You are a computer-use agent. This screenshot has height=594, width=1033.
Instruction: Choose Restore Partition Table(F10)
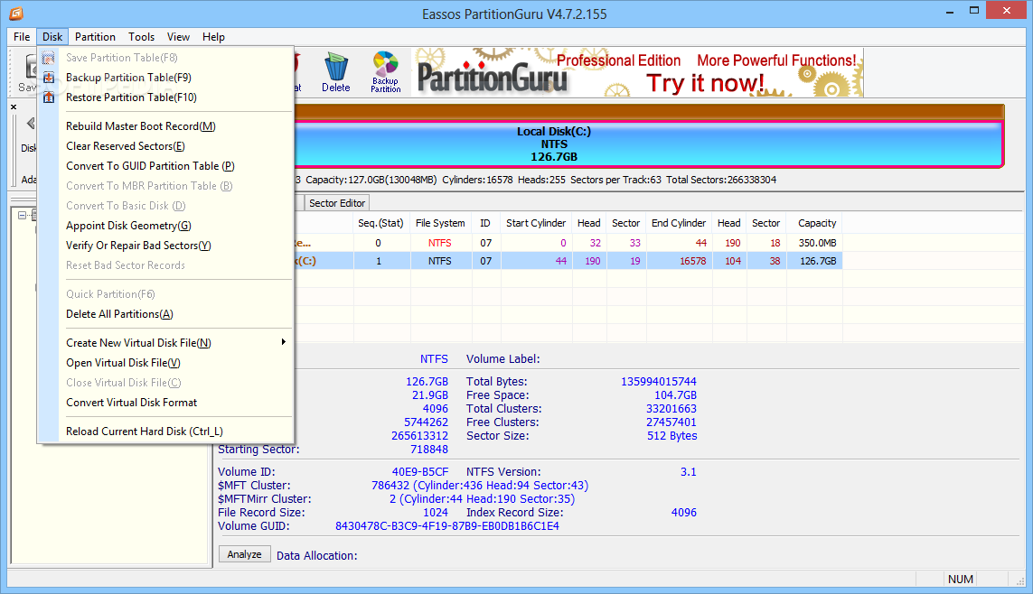[131, 97]
